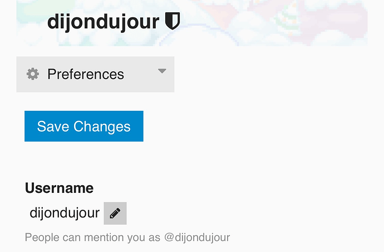Click the shield badge in profile header

click(x=173, y=21)
